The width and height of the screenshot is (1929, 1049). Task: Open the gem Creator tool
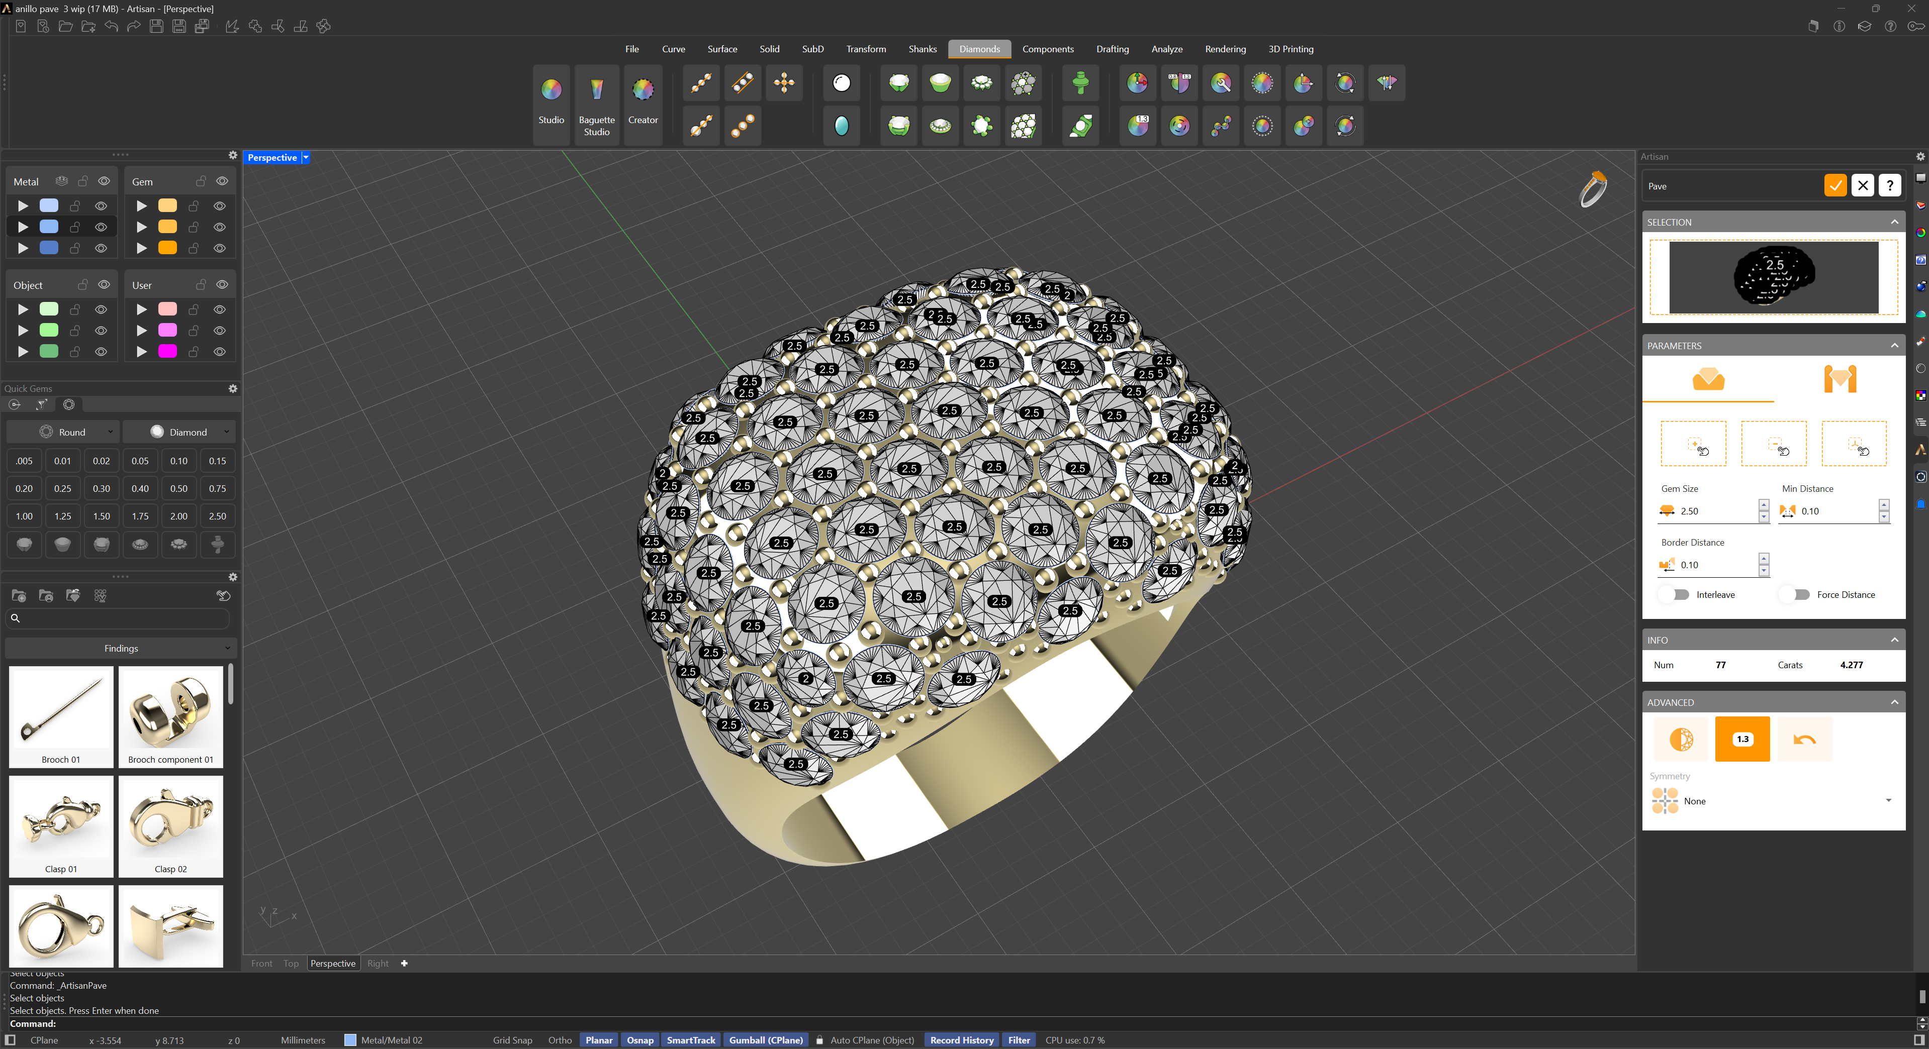(x=642, y=104)
